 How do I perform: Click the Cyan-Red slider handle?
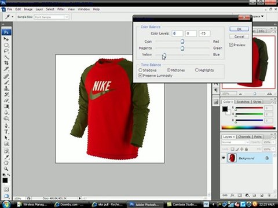182,41
